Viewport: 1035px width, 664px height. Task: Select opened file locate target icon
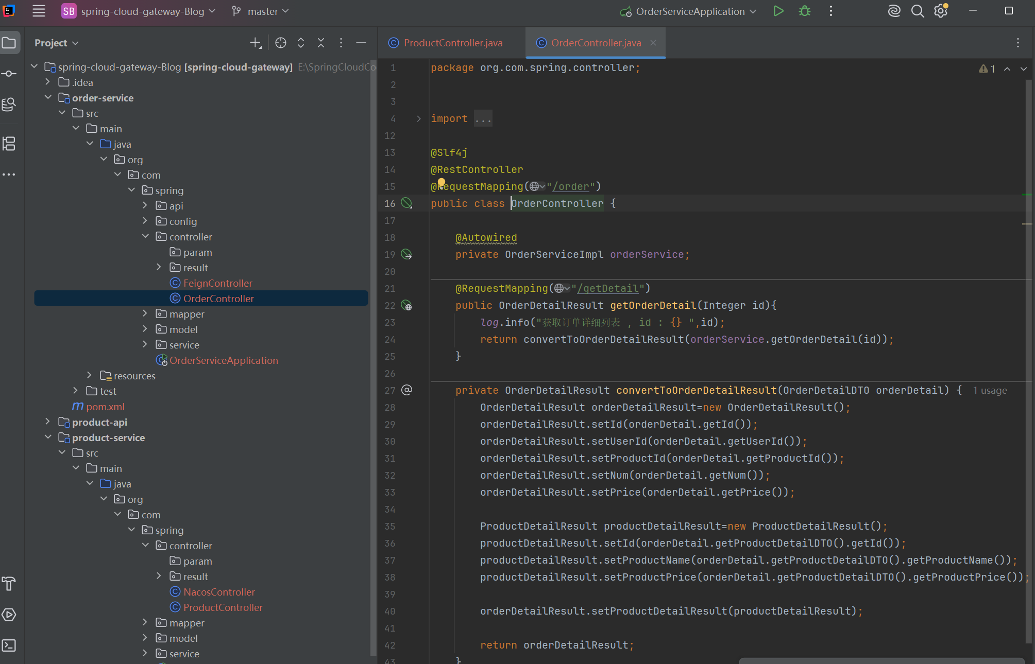[x=281, y=43]
